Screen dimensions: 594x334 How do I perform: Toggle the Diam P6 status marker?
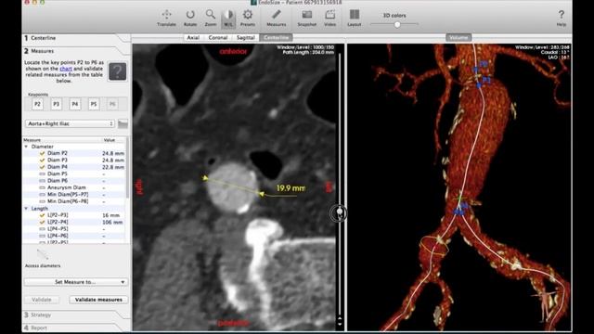click(42, 181)
